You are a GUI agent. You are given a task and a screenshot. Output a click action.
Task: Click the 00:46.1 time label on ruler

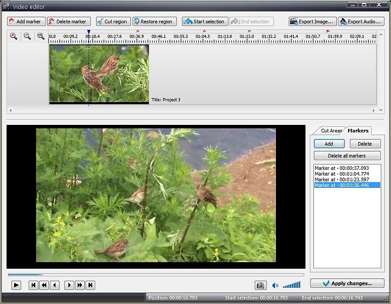coord(159,36)
